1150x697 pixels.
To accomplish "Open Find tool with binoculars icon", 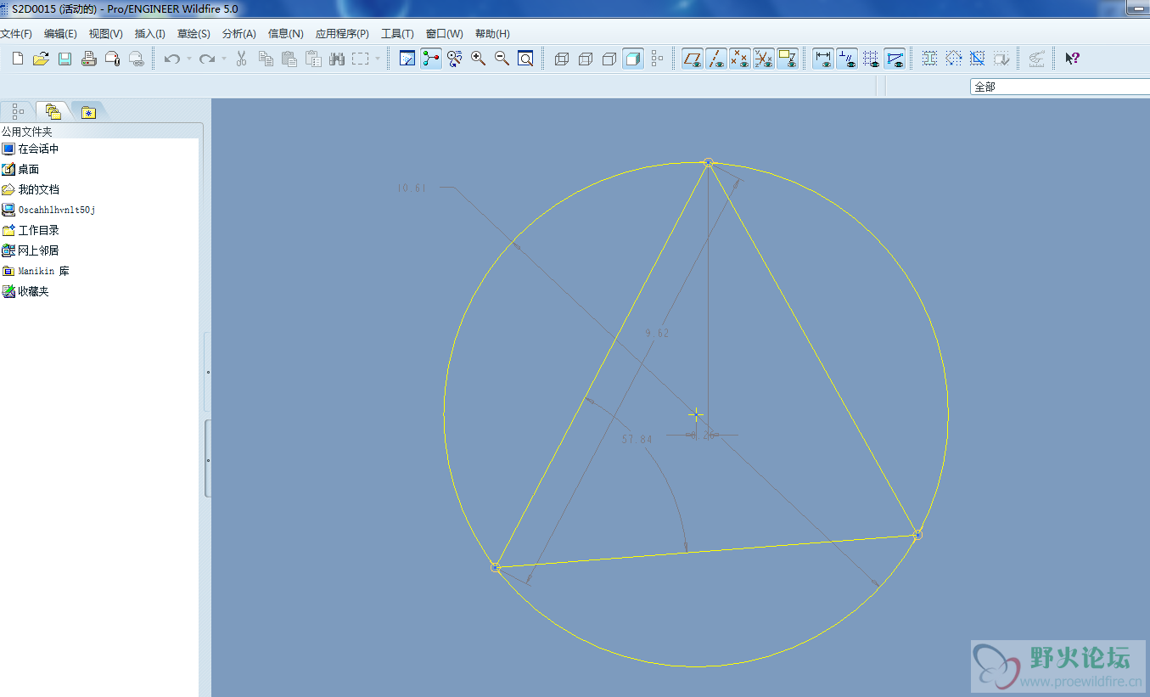I will pos(337,59).
